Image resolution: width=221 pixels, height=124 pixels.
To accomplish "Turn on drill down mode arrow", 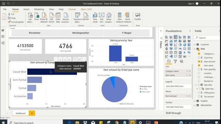I will tap(60, 59).
